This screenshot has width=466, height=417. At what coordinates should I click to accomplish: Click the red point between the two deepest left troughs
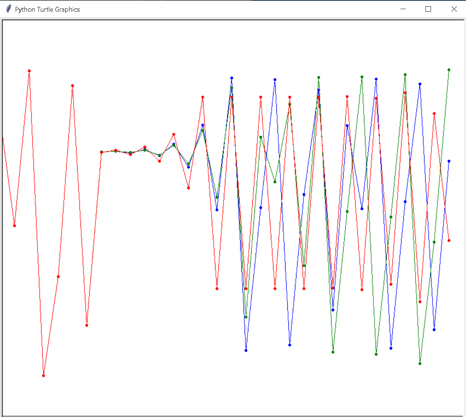(x=58, y=277)
